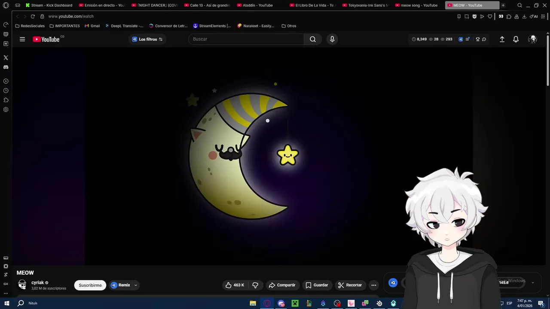Open the cyriak channel avatar
The height and width of the screenshot is (309, 550).
22,285
